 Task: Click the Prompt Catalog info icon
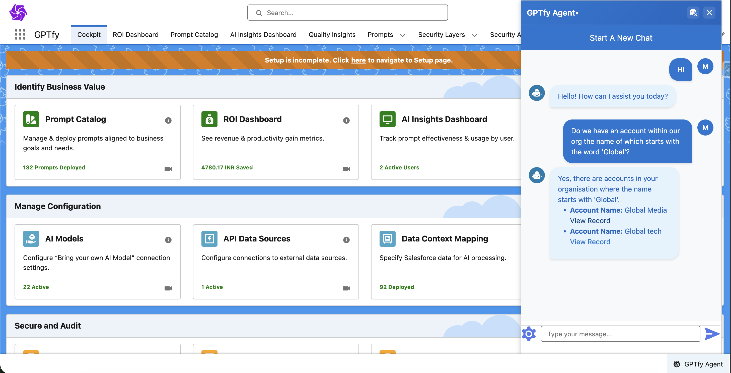(x=168, y=120)
